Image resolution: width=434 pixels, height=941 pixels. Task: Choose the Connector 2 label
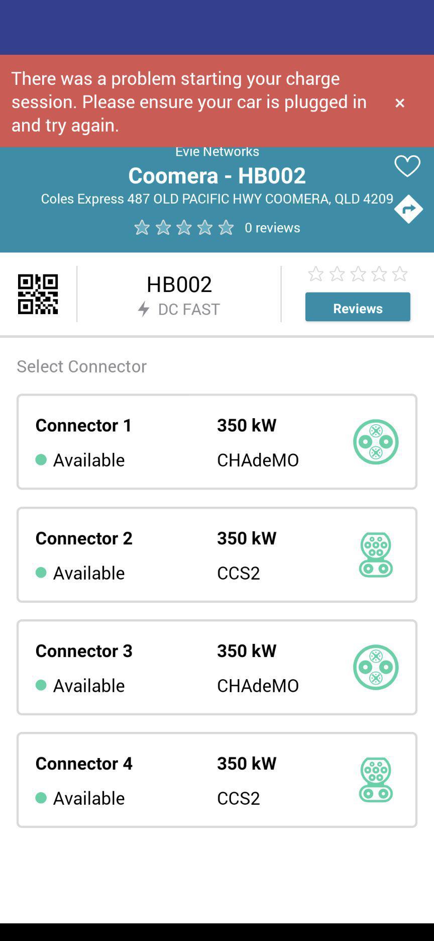click(x=84, y=538)
